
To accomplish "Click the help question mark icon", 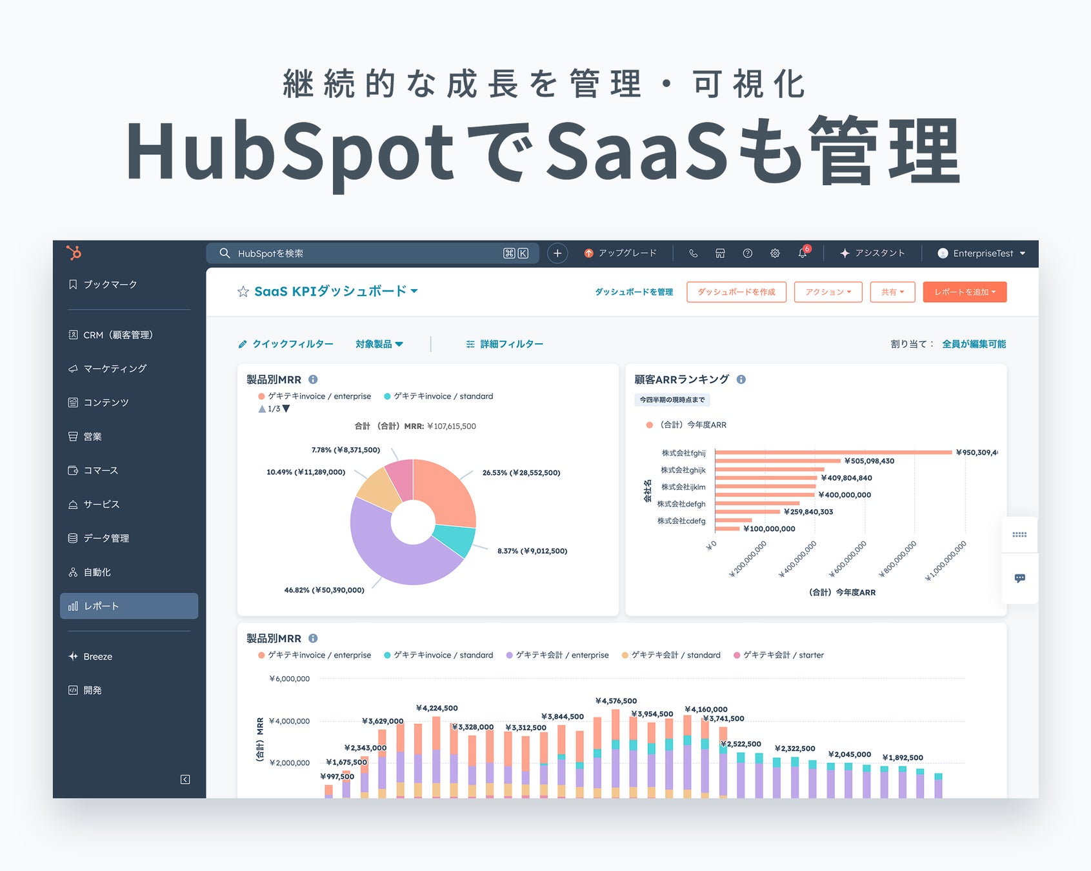I will (747, 253).
